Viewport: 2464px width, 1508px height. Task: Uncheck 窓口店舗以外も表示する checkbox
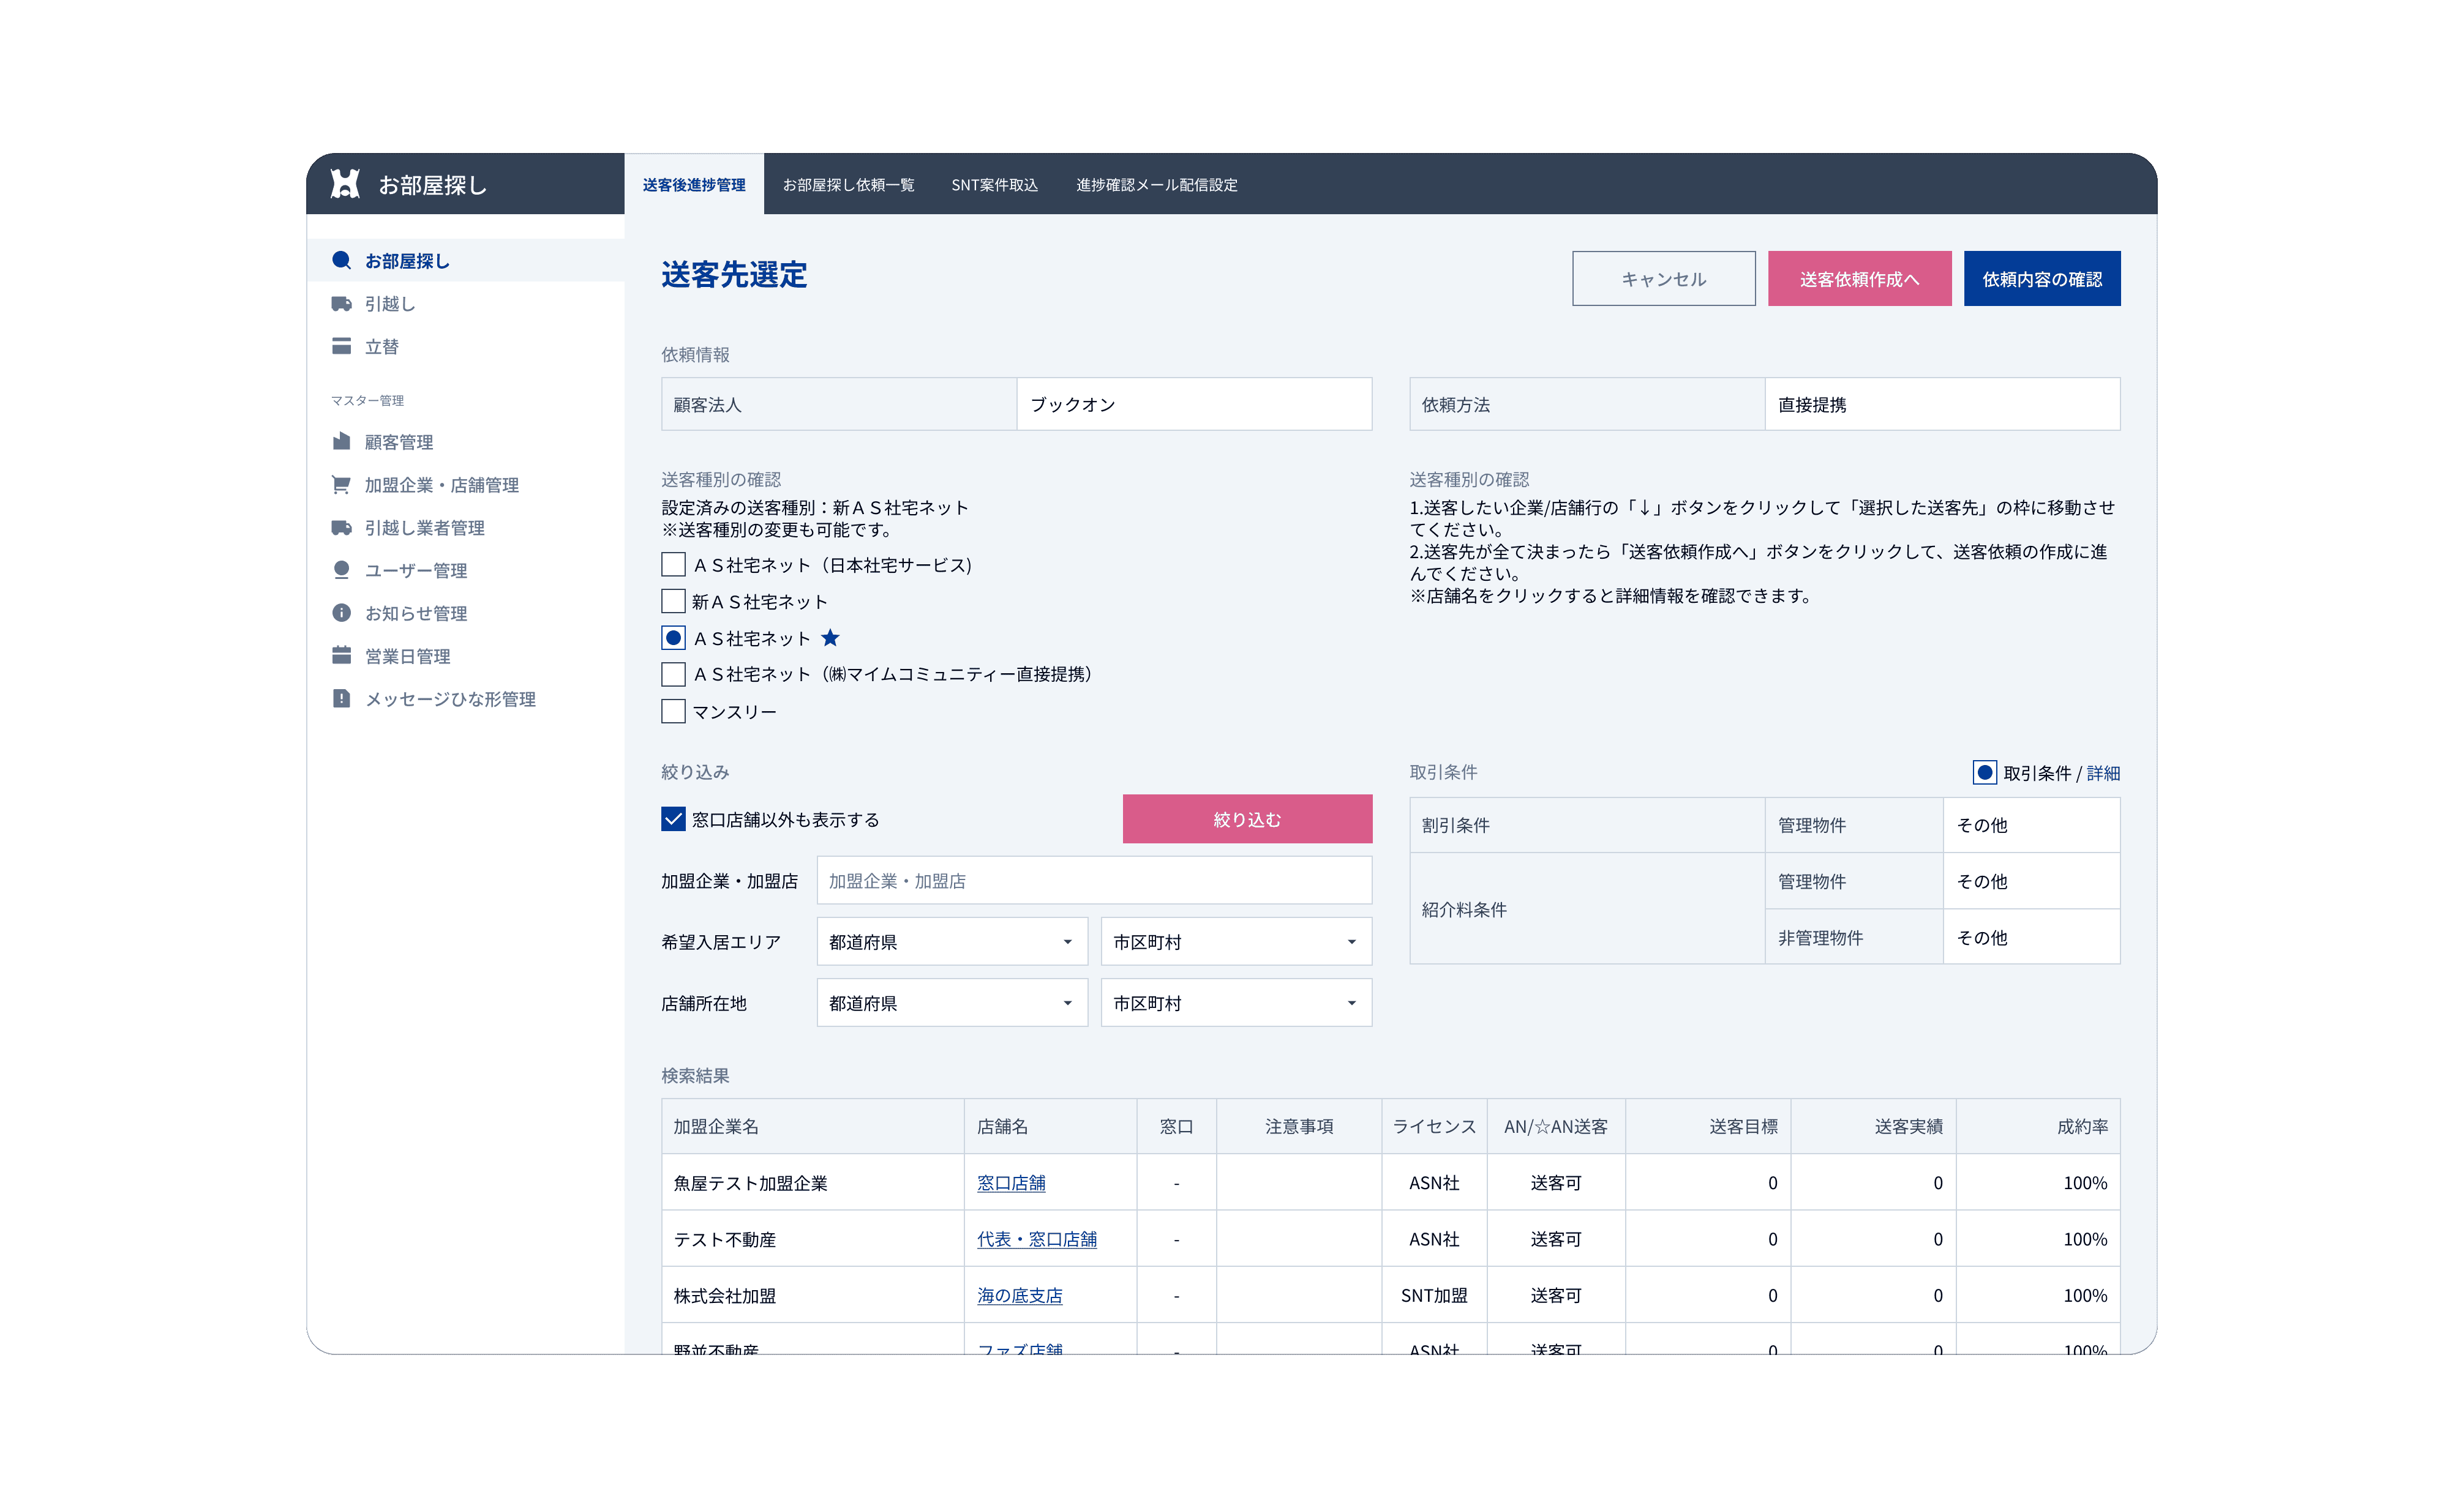pos(673,819)
